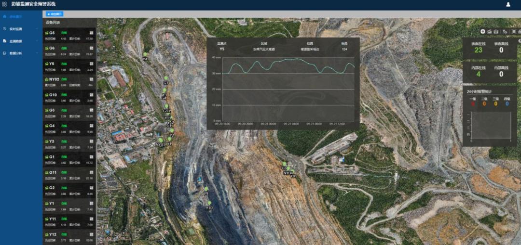Switch to the 综合展示 tab
The height and width of the screenshot is (245, 521).
tap(55, 14)
